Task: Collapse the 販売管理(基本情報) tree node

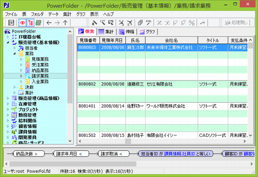Action: click(8, 43)
